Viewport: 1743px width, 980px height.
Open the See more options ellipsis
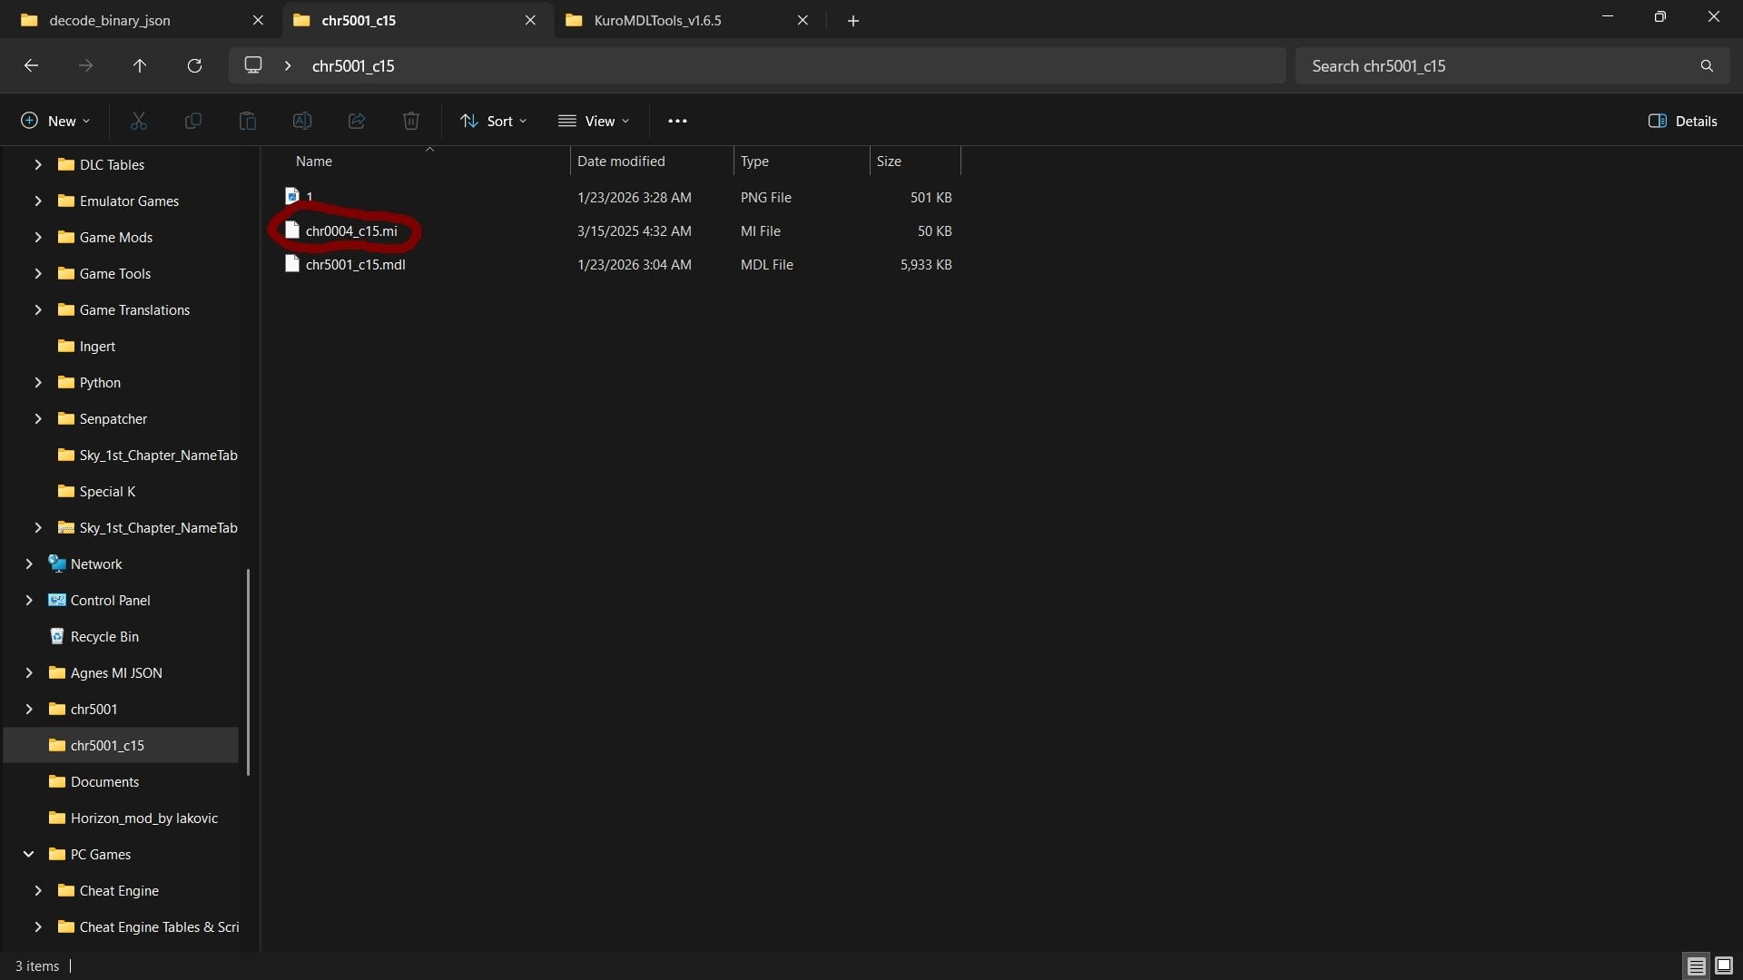click(x=677, y=121)
